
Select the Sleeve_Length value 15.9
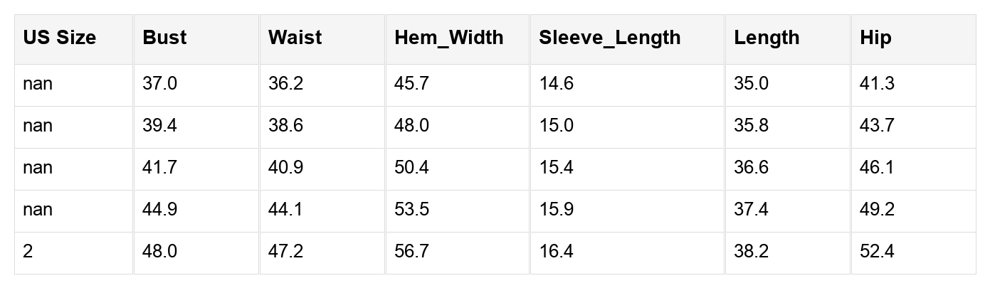(x=556, y=210)
